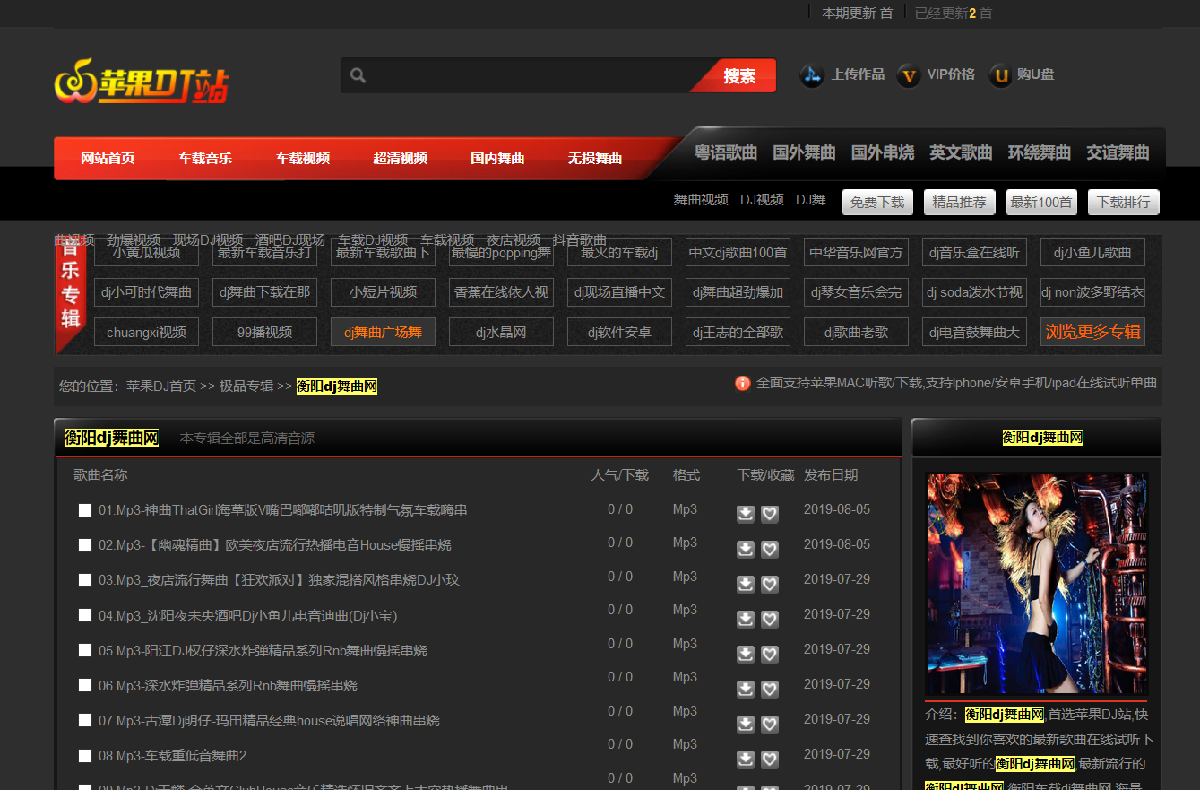Screen dimensions: 1200x790
Task: Favorite song 06 深水炸弹 heart
Action: (770, 689)
